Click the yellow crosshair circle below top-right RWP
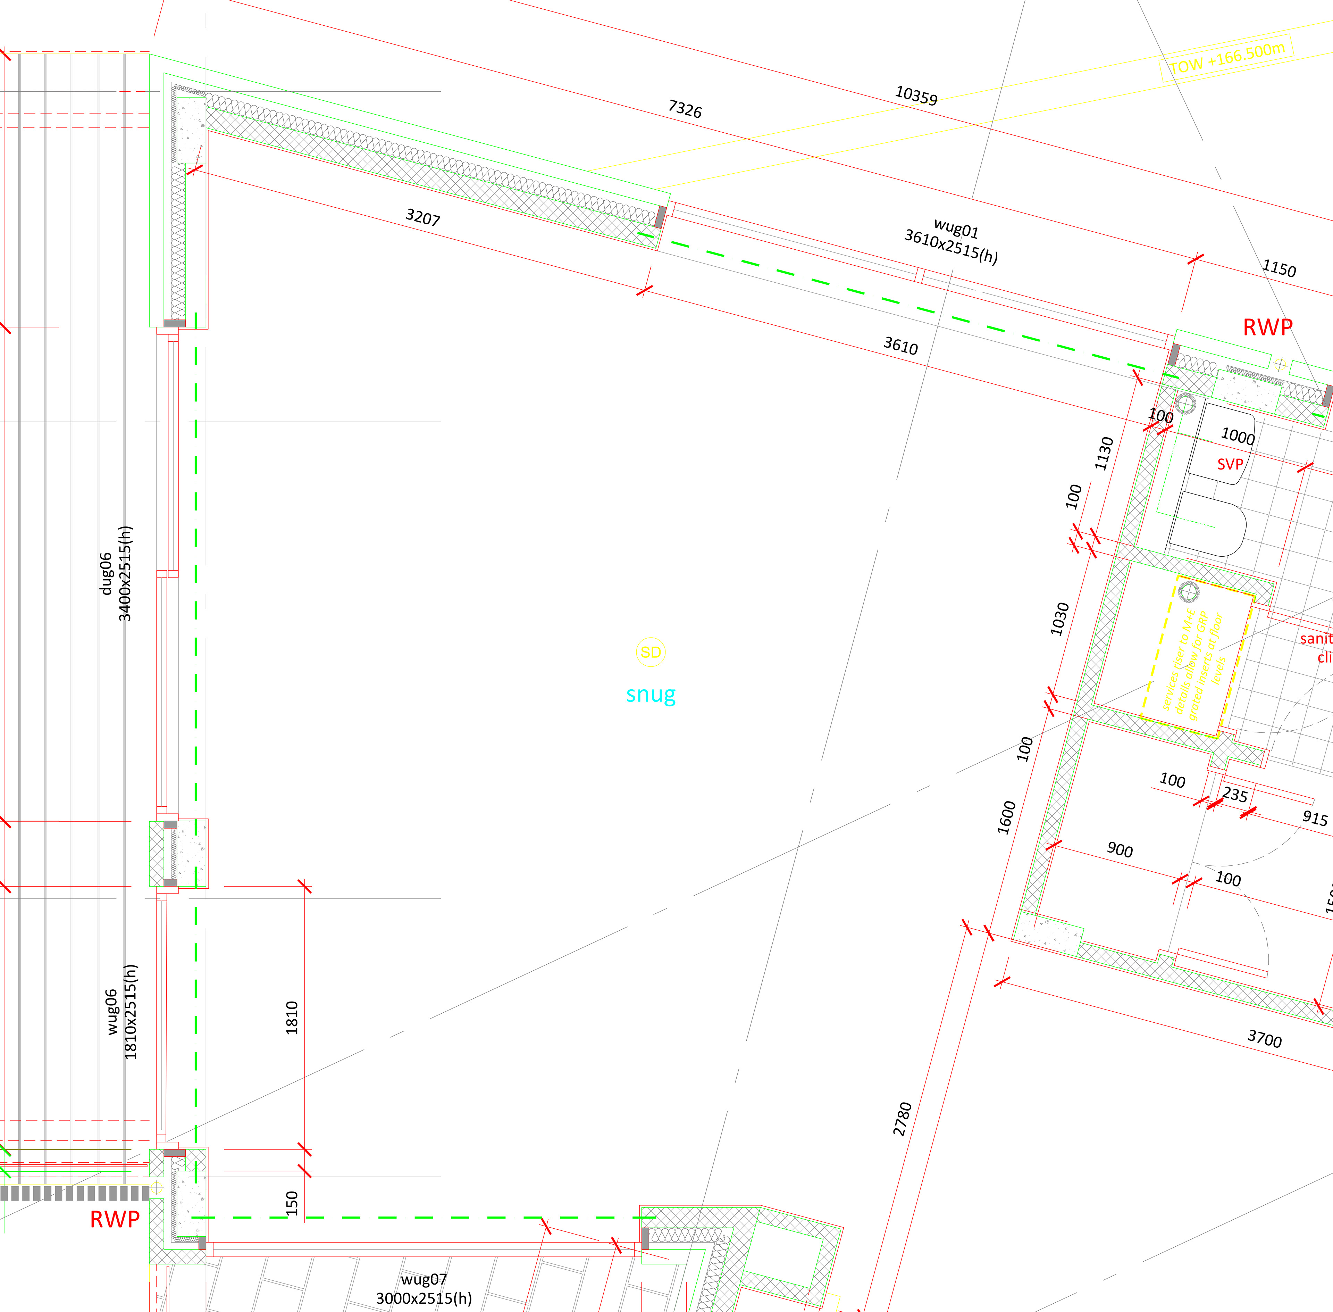This screenshot has height=1312, width=1333. click(x=1280, y=364)
